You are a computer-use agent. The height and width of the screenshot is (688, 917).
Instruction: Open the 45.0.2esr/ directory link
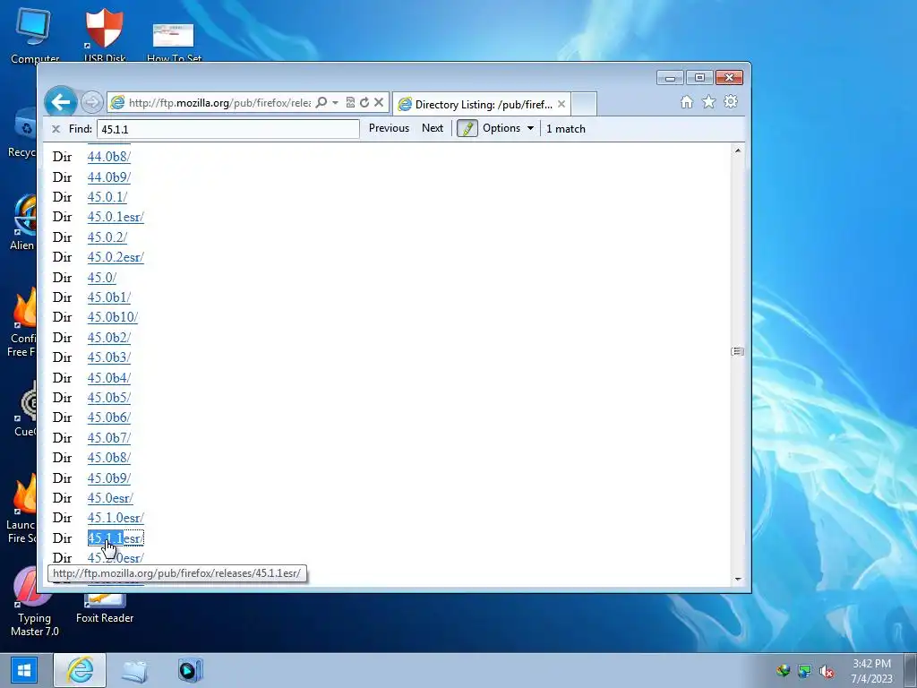click(116, 257)
